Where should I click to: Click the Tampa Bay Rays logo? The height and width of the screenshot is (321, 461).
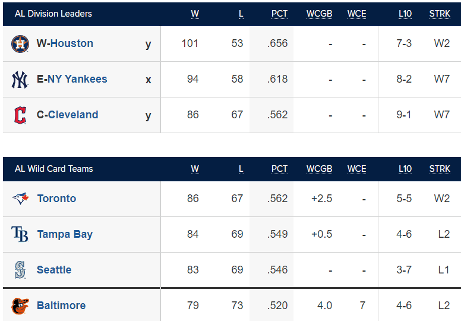click(x=20, y=234)
